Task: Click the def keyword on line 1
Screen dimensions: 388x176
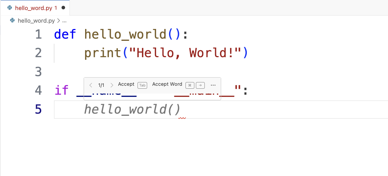Action: point(65,35)
